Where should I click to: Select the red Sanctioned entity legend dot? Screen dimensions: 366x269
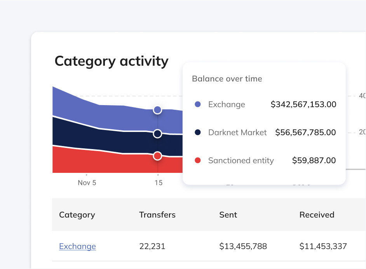coord(198,160)
